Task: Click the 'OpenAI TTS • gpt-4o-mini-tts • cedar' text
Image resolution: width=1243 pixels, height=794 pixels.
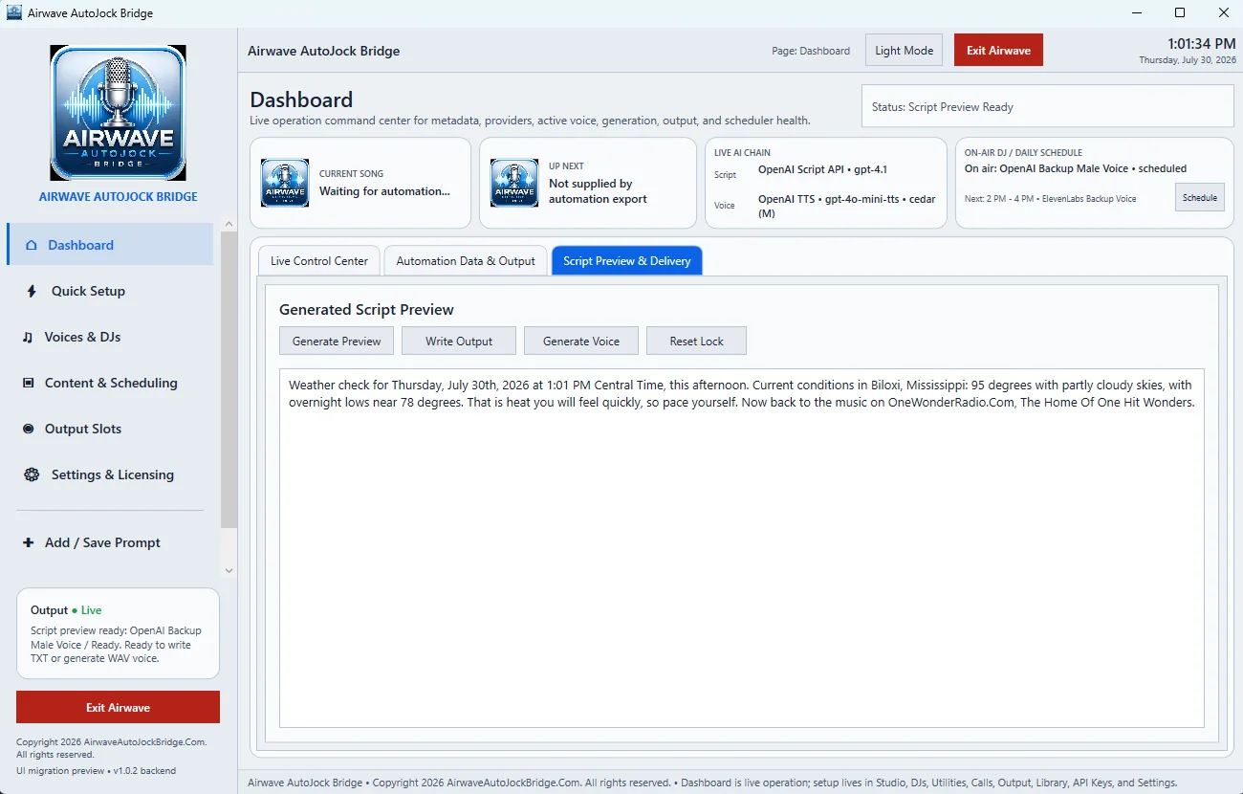Action: pyautogui.click(x=847, y=206)
